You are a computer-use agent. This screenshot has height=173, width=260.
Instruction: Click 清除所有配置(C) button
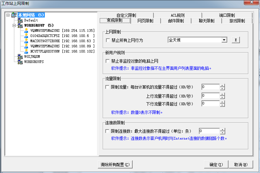point(115,165)
